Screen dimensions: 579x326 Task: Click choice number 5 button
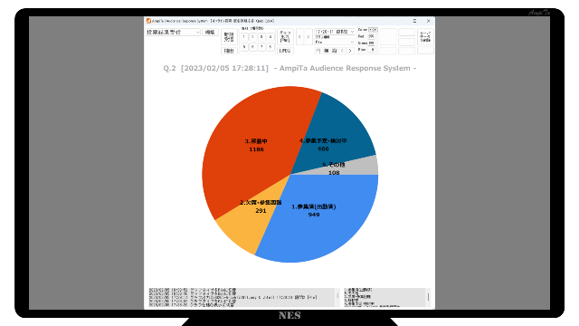point(244,47)
